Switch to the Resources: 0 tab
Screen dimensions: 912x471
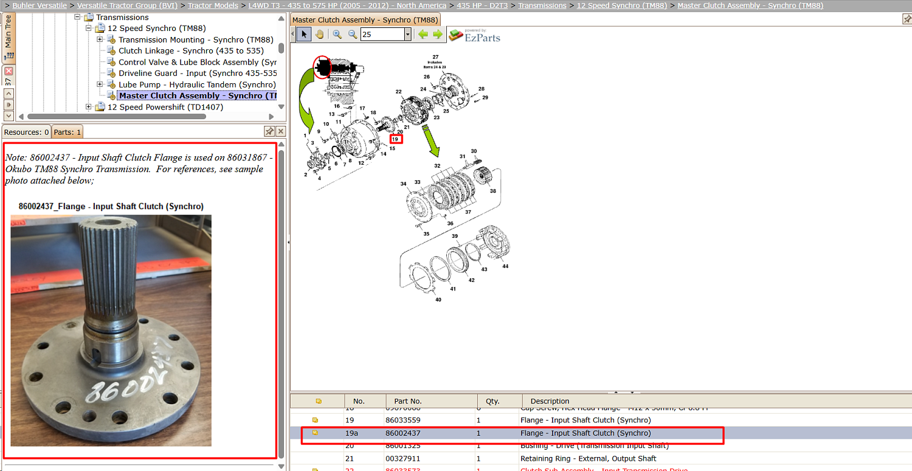(x=26, y=132)
